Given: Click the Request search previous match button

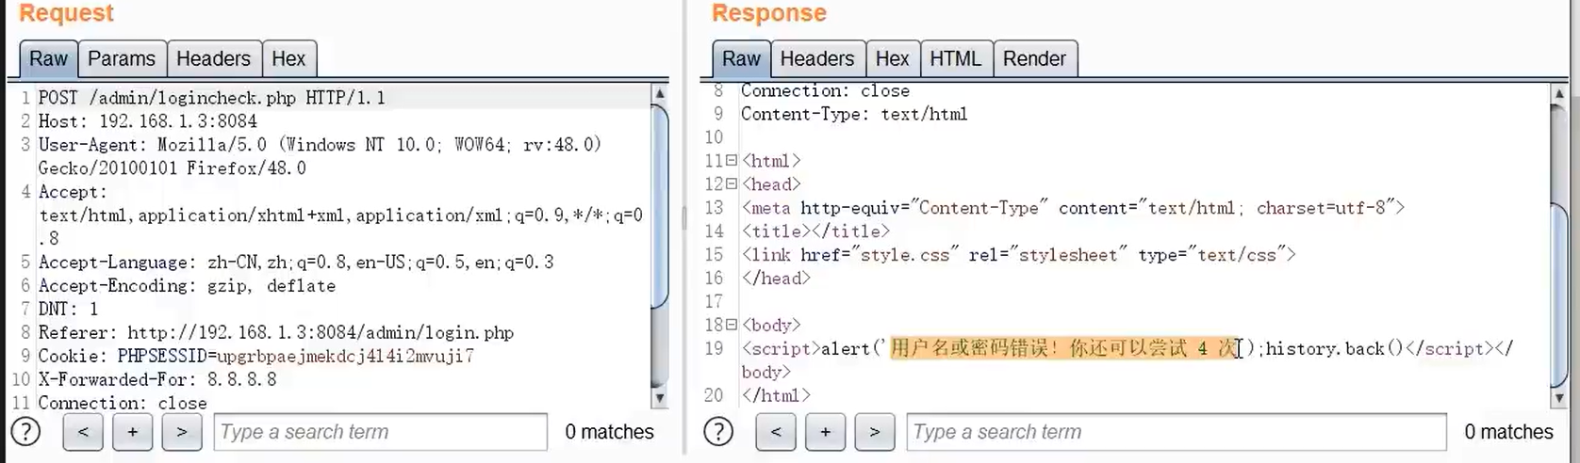Looking at the screenshot, I should point(83,432).
